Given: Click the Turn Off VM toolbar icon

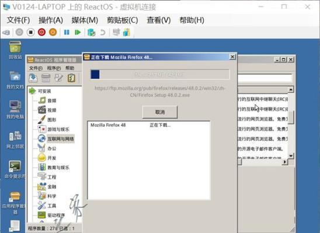Looking at the screenshot, I should pos(30,32).
